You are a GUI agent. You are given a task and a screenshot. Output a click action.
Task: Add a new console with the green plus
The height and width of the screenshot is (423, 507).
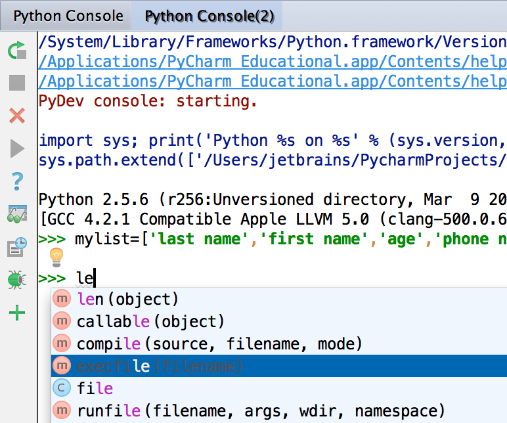tap(17, 313)
